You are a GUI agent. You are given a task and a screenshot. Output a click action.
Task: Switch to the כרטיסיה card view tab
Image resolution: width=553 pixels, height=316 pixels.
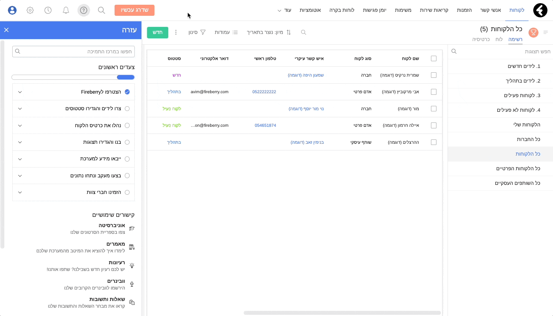coord(481,39)
